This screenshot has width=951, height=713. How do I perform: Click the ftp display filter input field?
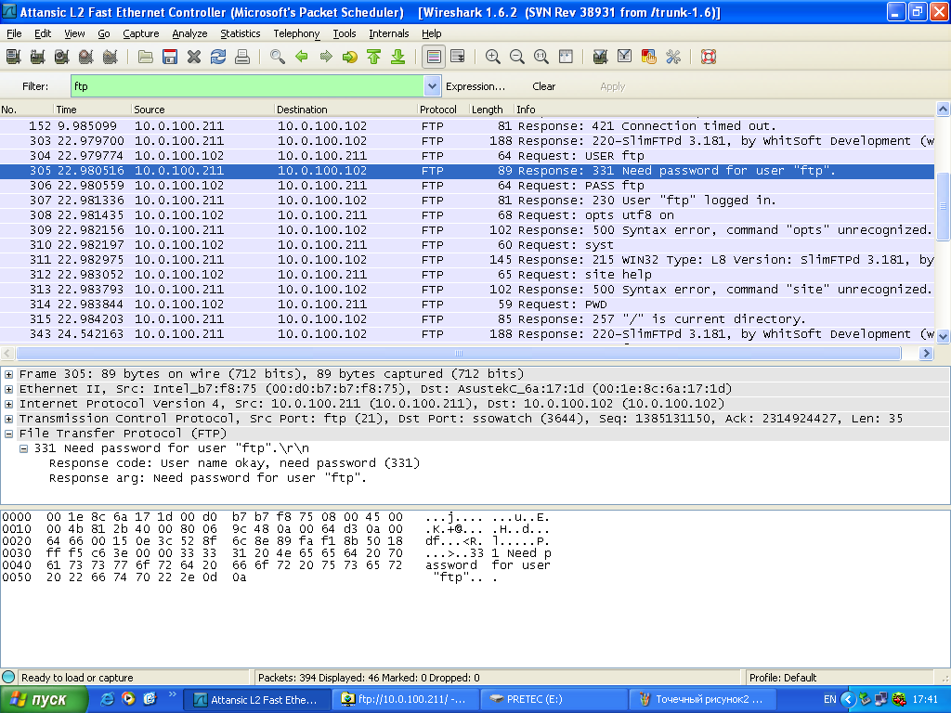click(247, 86)
